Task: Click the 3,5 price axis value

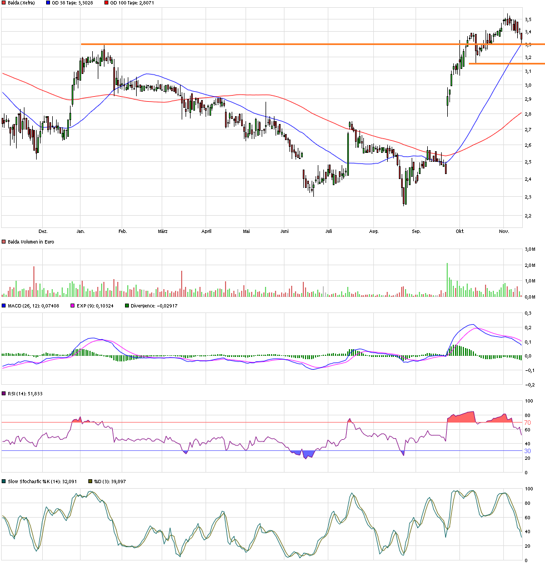Action: [528, 19]
